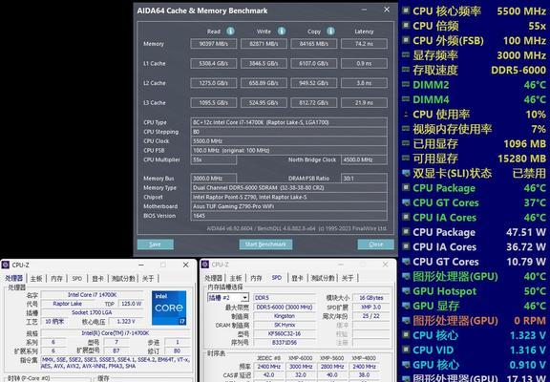Click the icon beside CPU 核心 1.323 V row
The image size is (550, 382).
point(406,335)
